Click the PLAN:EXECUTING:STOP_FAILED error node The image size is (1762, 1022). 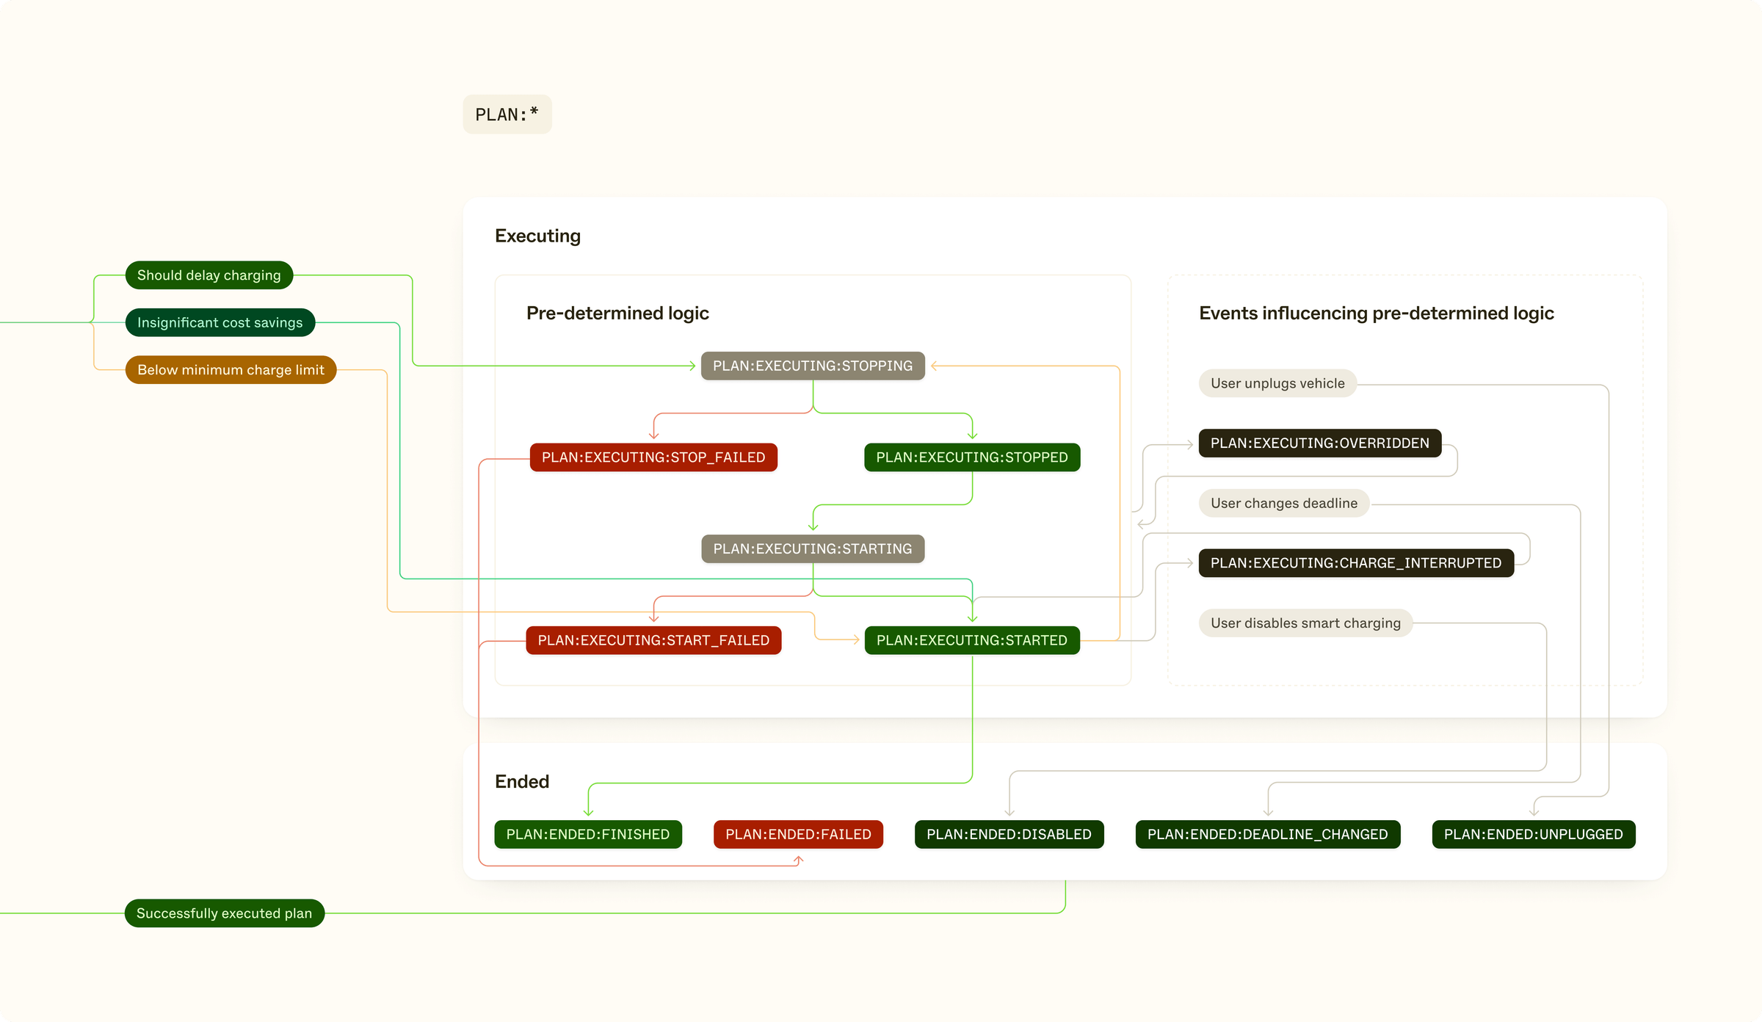[652, 456]
